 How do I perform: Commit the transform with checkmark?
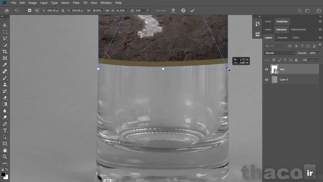point(192,11)
